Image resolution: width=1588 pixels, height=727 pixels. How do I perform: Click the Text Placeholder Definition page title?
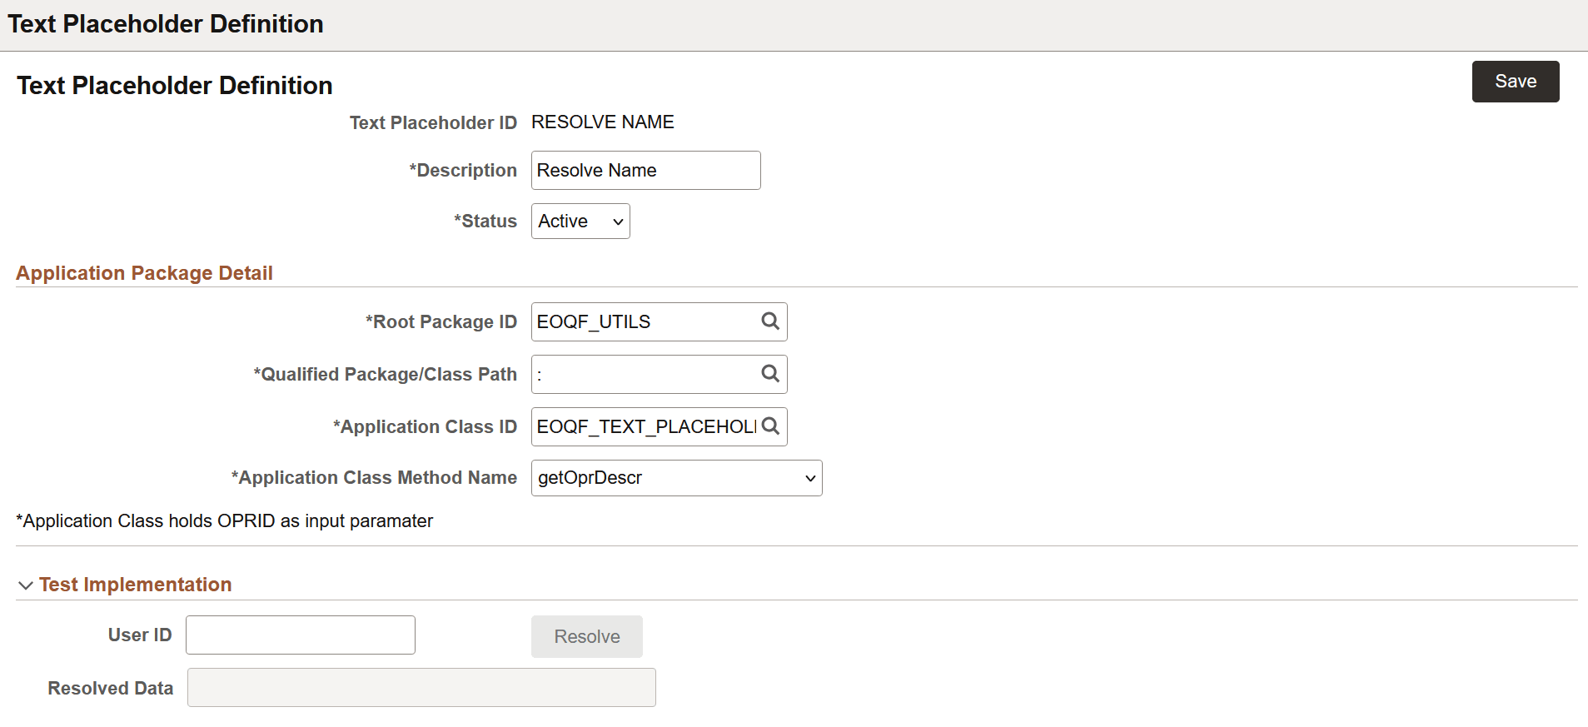click(173, 85)
